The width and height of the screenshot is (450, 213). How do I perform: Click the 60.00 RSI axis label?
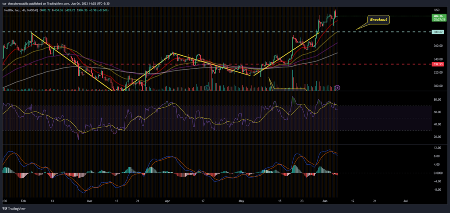point(437,112)
